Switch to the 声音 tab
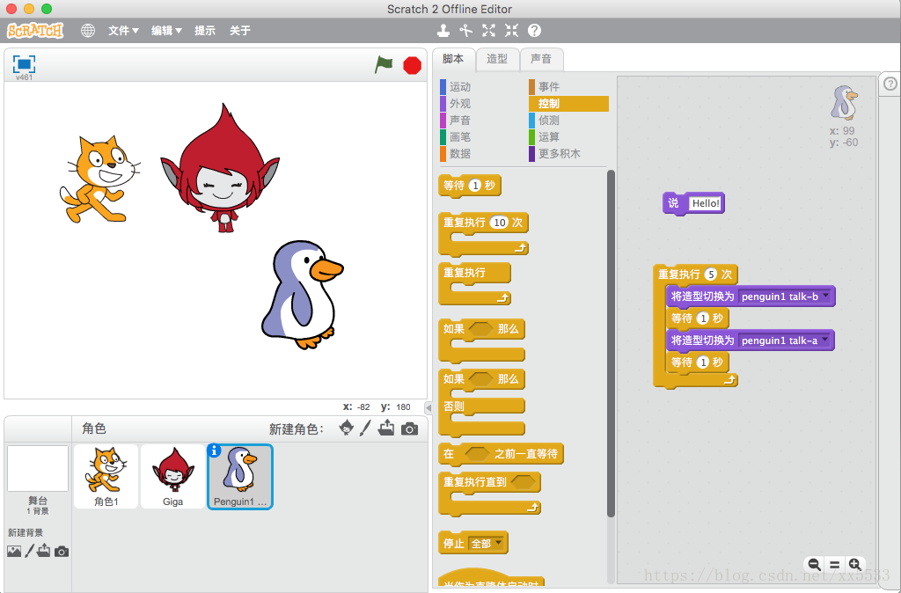This screenshot has width=901, height=593. point(541,59)
